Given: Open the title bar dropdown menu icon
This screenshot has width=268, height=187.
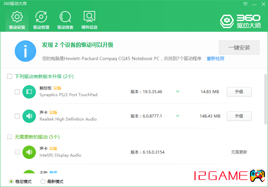Looking at the screenshot, I should click(245, 4).
